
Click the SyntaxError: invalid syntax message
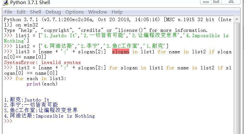pos(42,62)
